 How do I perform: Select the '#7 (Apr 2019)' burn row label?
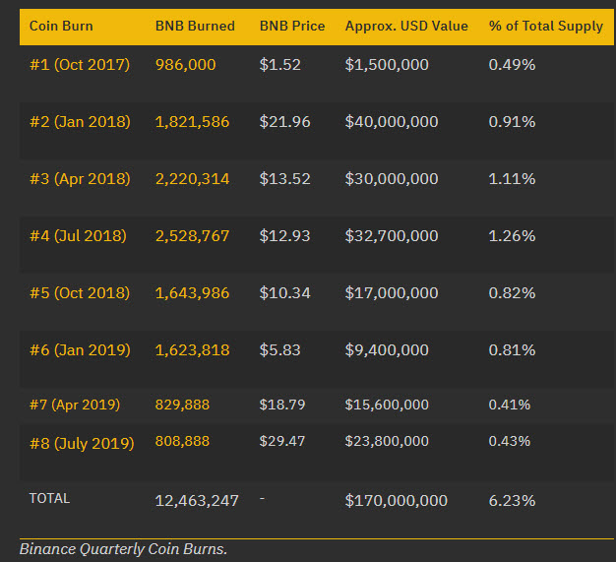tap(75, 405)
